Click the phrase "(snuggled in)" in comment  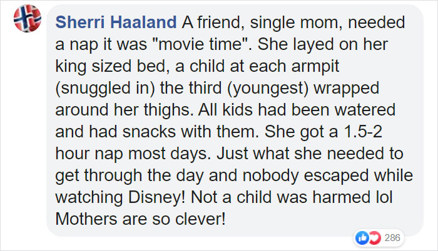105,89
